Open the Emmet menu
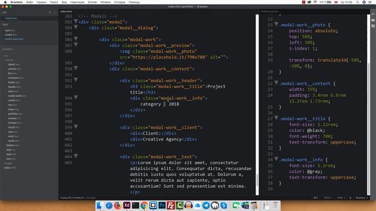This screenshot has height=211, width=376. 92,2
